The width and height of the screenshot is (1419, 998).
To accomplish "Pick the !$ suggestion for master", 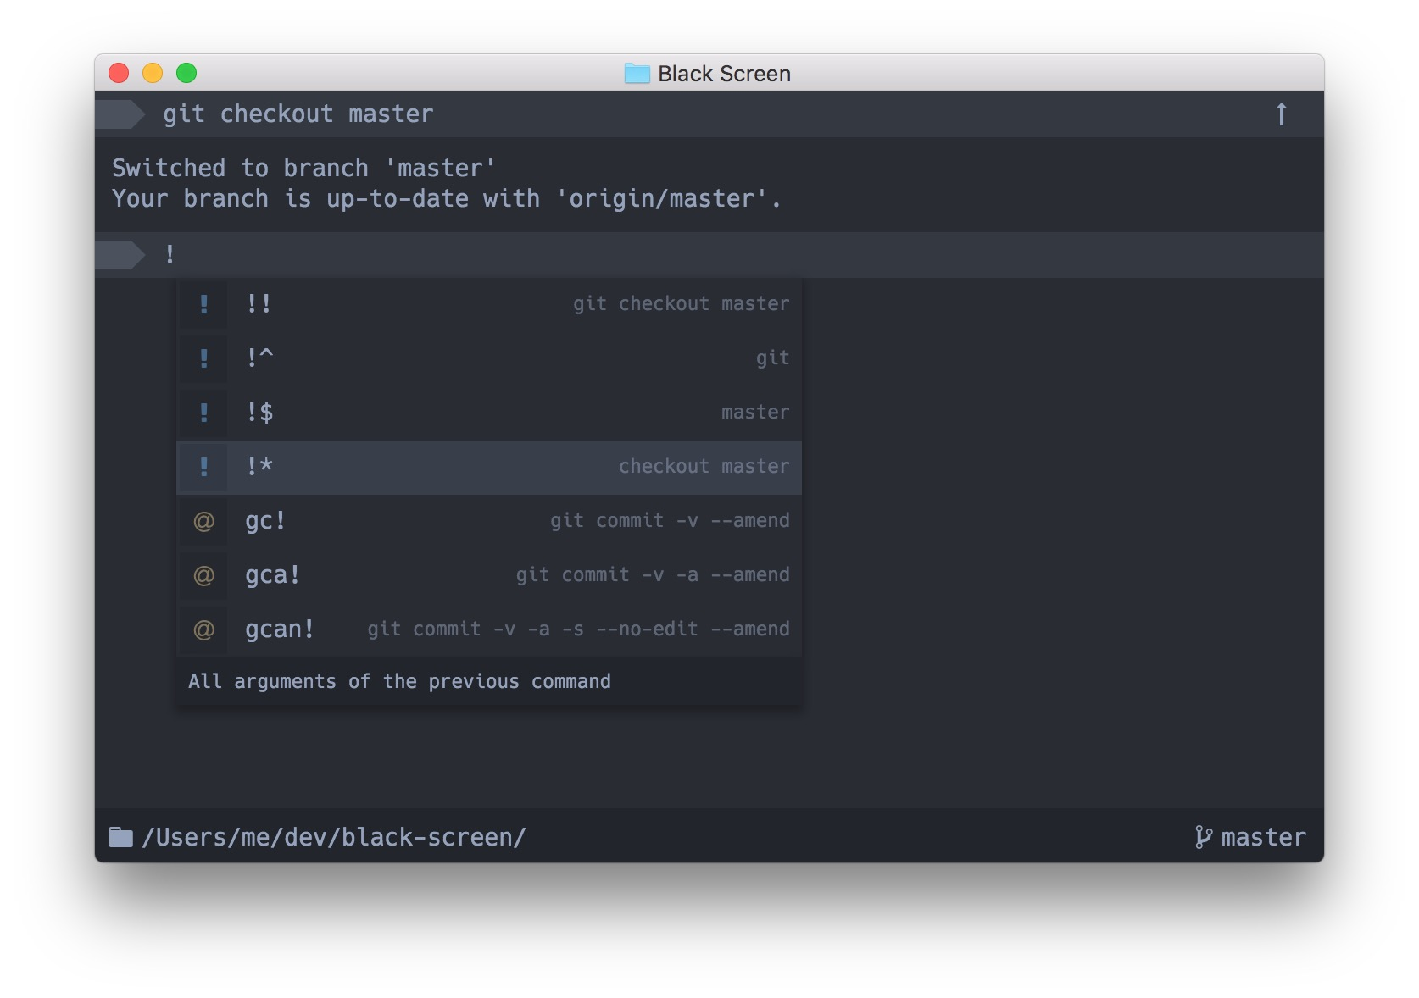I will pyautogui.click(x=489, y=413).
